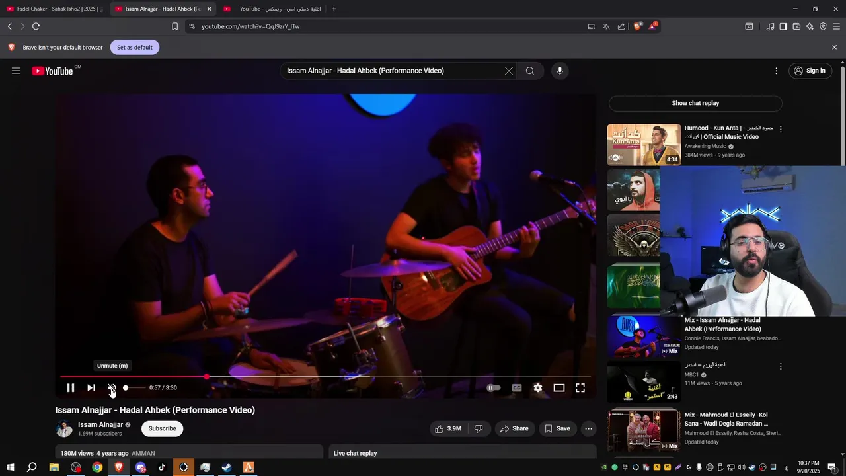Image resolution: width=846 pixels, height=476 pixels.
Task: Open Brave Wallet icon
Action: tap(796, 26)
